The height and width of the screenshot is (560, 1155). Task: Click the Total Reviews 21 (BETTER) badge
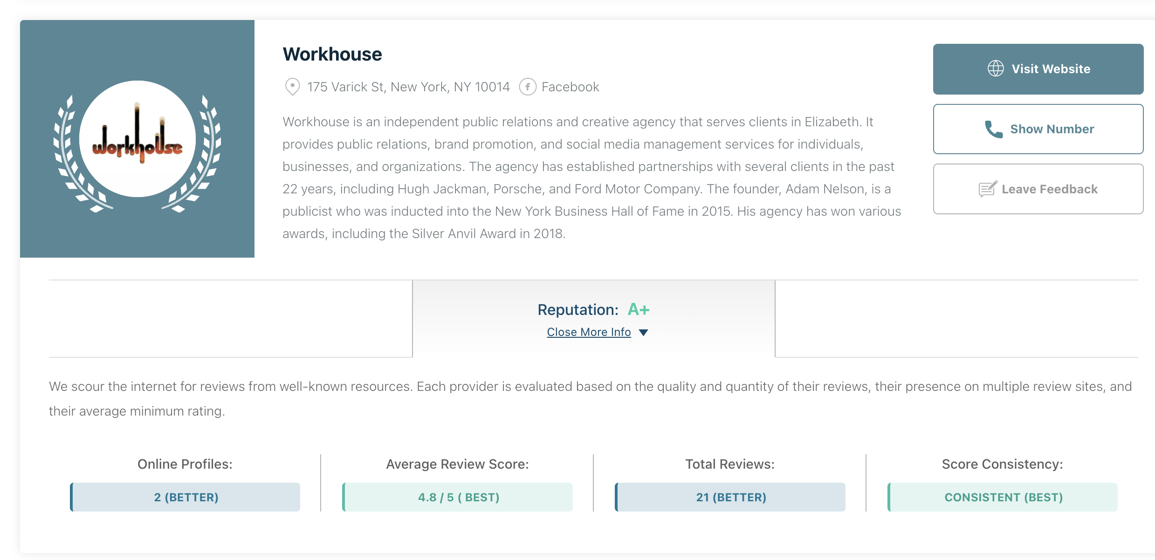[x=730, y=497]
